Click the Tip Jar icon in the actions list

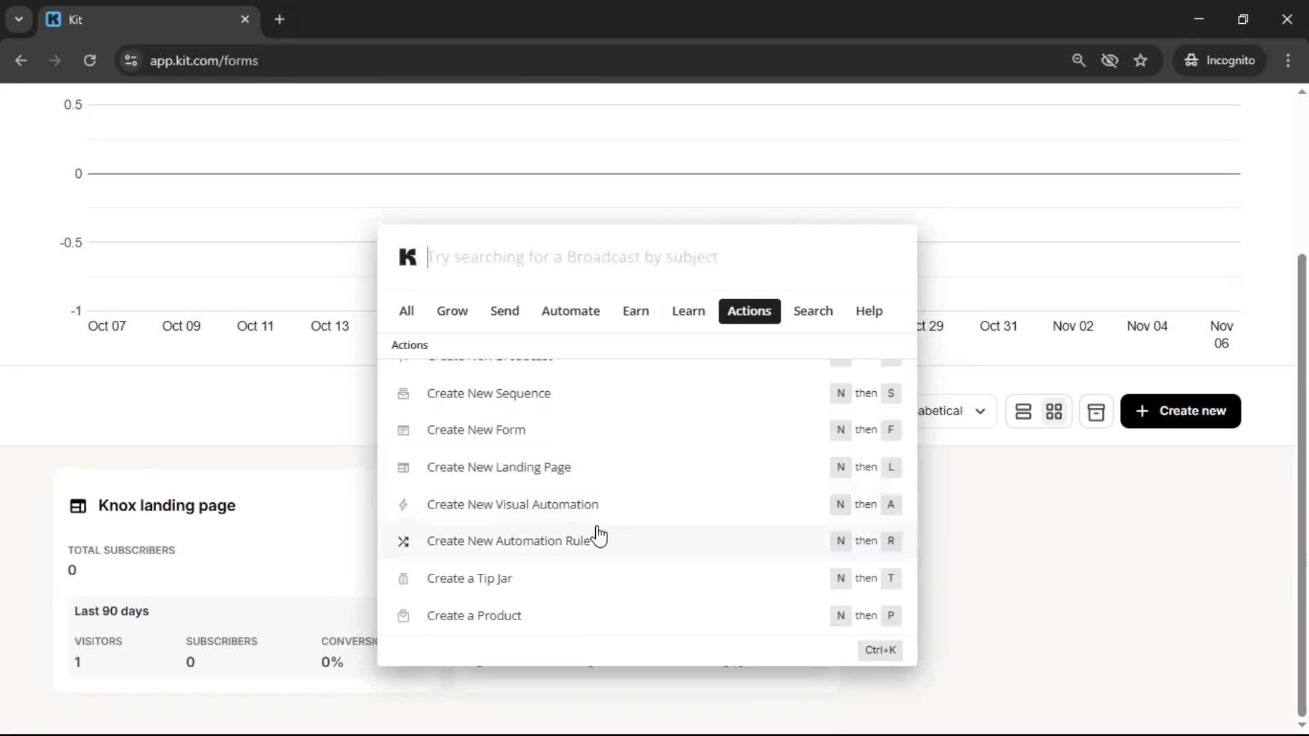pos(404,579)
